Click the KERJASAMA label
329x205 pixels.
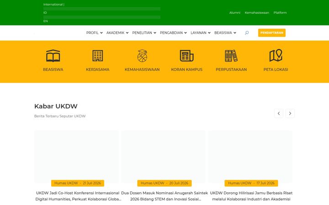[x=98, y=69]
